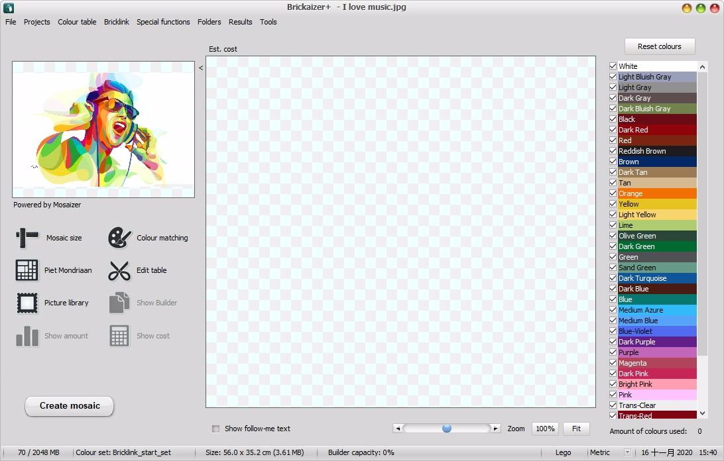Click the Colour matching label
The height and width of the screenshot is (461, 724).
[162, 238]
